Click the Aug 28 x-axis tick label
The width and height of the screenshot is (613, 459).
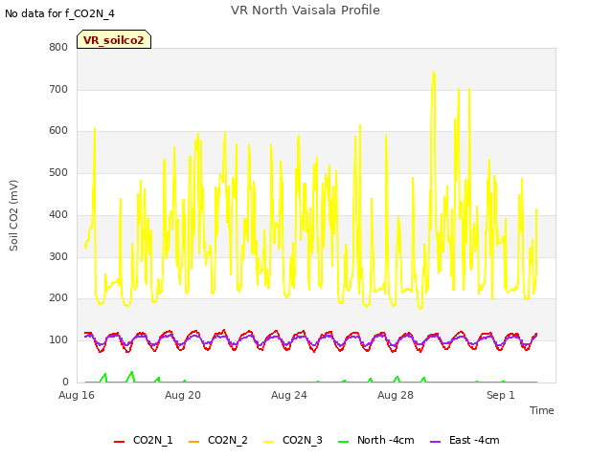(x=396, y=395)
